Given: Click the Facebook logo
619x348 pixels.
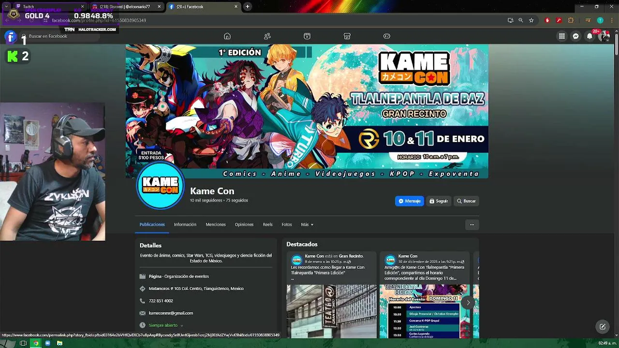Looking at the screenshot, I should tap(11, 36).
